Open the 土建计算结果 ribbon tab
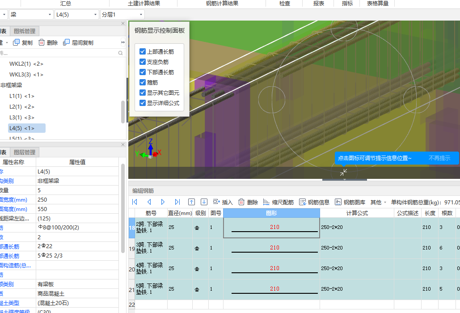Screen dimensions: 460x313 point(144,4)
